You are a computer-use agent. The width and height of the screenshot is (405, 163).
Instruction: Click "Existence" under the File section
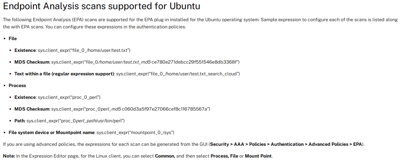[25, 50]
